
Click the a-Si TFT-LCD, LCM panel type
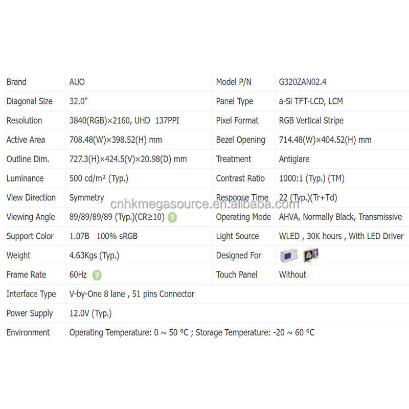pyautogui.click(x=311, y=101)
